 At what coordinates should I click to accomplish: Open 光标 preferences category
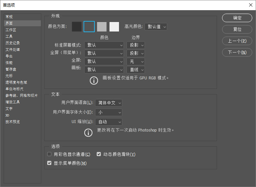22,76
